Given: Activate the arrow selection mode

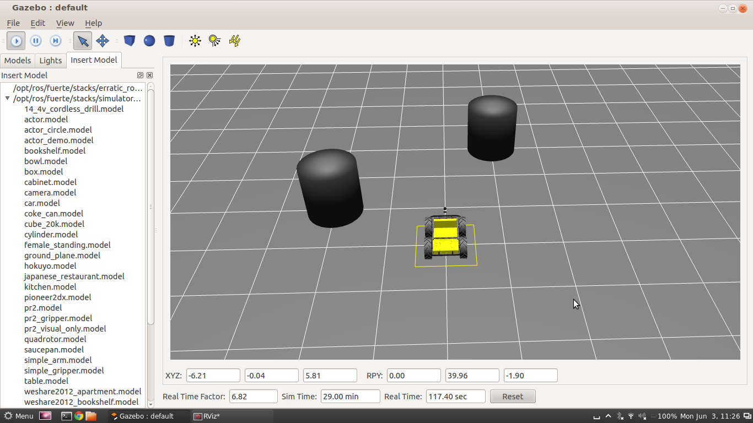Looking at the screenshot, I should [83, 41].
